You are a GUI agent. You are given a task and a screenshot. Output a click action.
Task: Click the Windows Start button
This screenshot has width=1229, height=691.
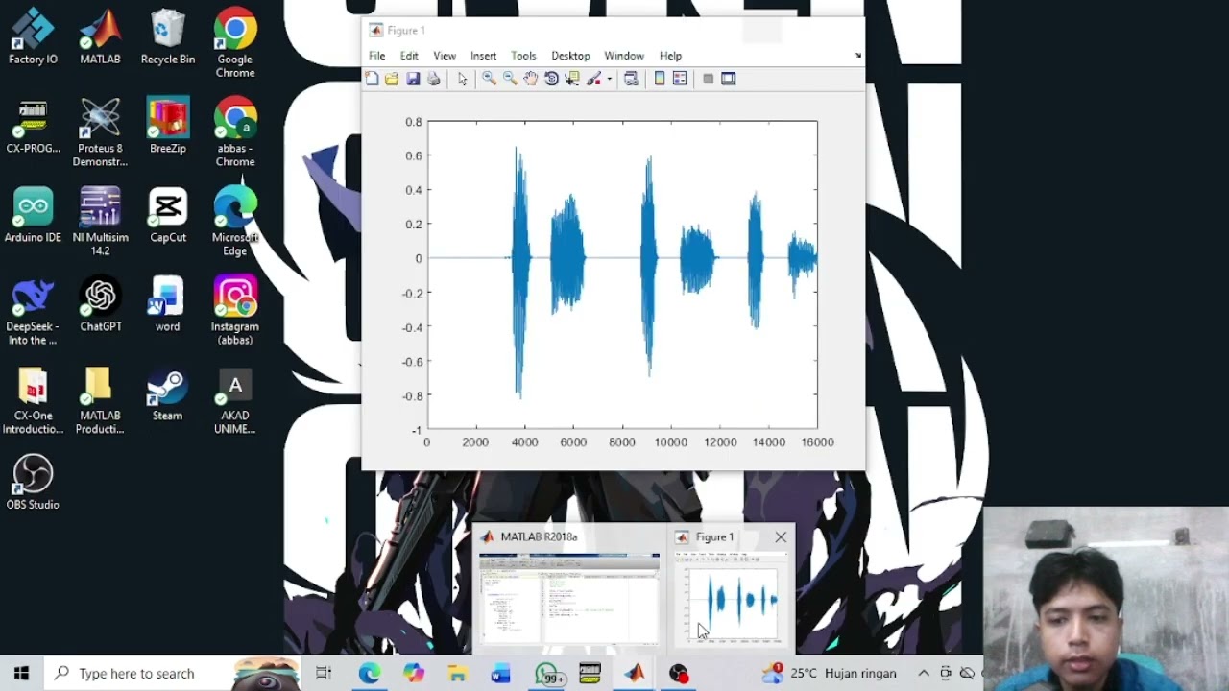tap(21, 674)
